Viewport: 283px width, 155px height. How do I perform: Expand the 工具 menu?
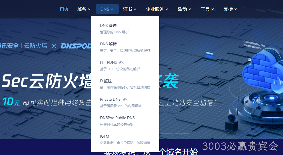coord(207,9)
